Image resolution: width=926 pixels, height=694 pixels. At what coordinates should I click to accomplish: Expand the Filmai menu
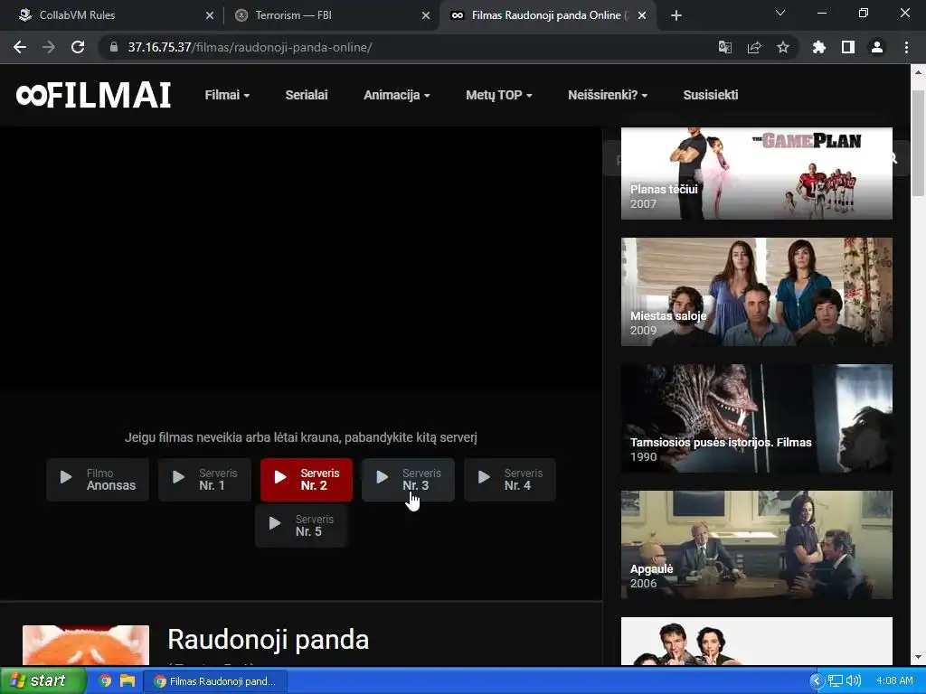[x=227, y=95]
